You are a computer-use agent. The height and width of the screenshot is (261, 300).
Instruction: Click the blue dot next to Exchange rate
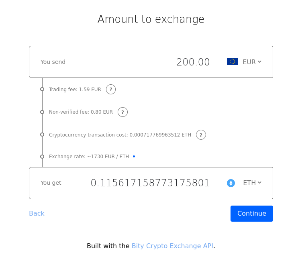[x=134, y=157]
